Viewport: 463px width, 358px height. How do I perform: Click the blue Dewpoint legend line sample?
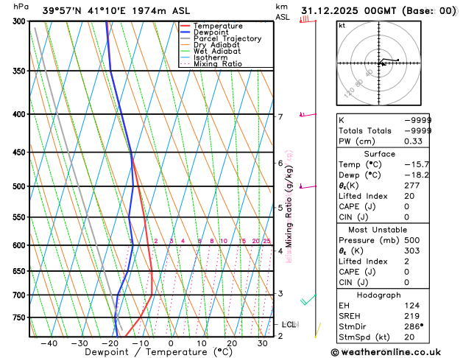tap(185, 32)
